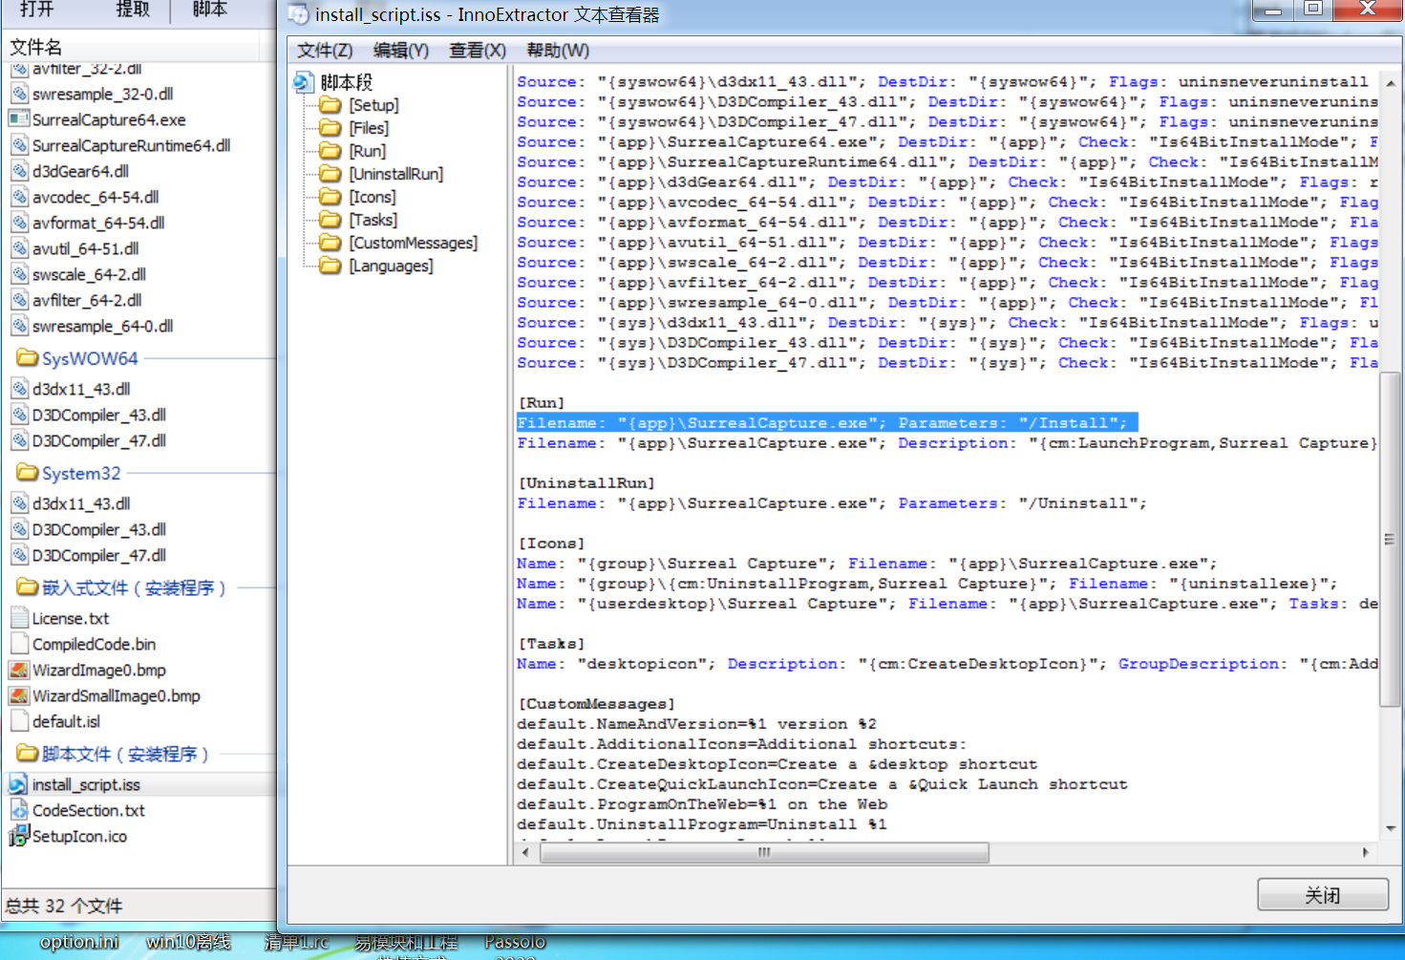Click the License.txt document icon

tap(19, 619)
